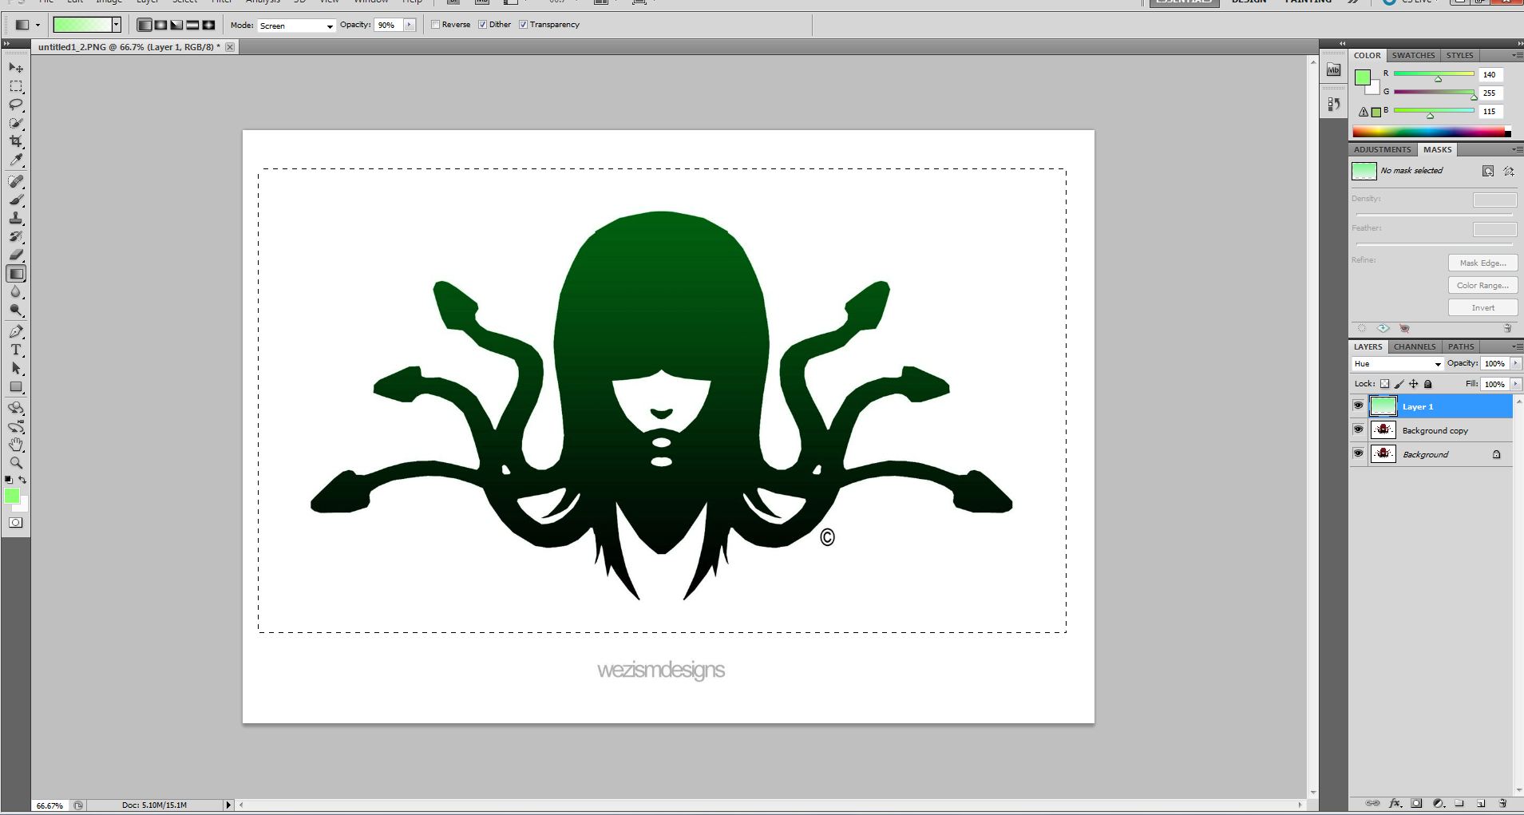Select the Rectangular Marquee tool

pyautogui.click(x=16, y=86)
